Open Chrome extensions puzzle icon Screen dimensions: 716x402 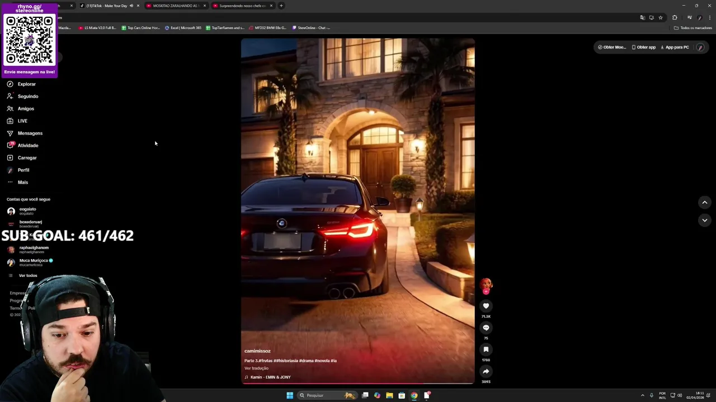tap(675, 17)
